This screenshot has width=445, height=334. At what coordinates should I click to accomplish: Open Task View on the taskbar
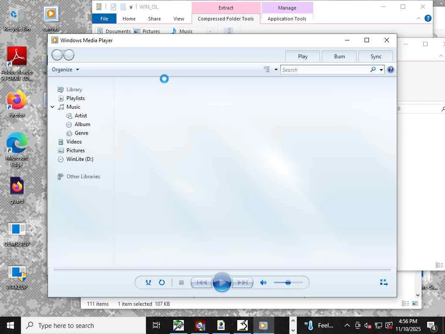tap(156, 325)
